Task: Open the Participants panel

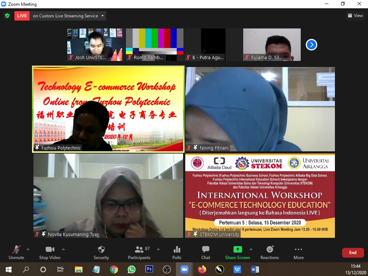Action: tap(139, 253)
